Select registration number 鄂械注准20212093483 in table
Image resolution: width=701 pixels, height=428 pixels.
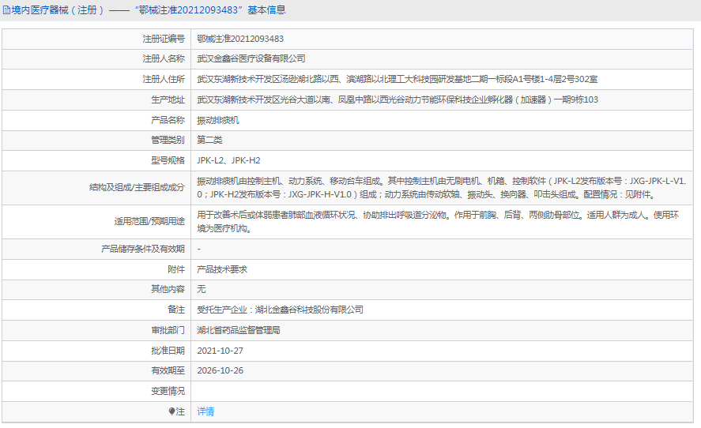(240, 39)
